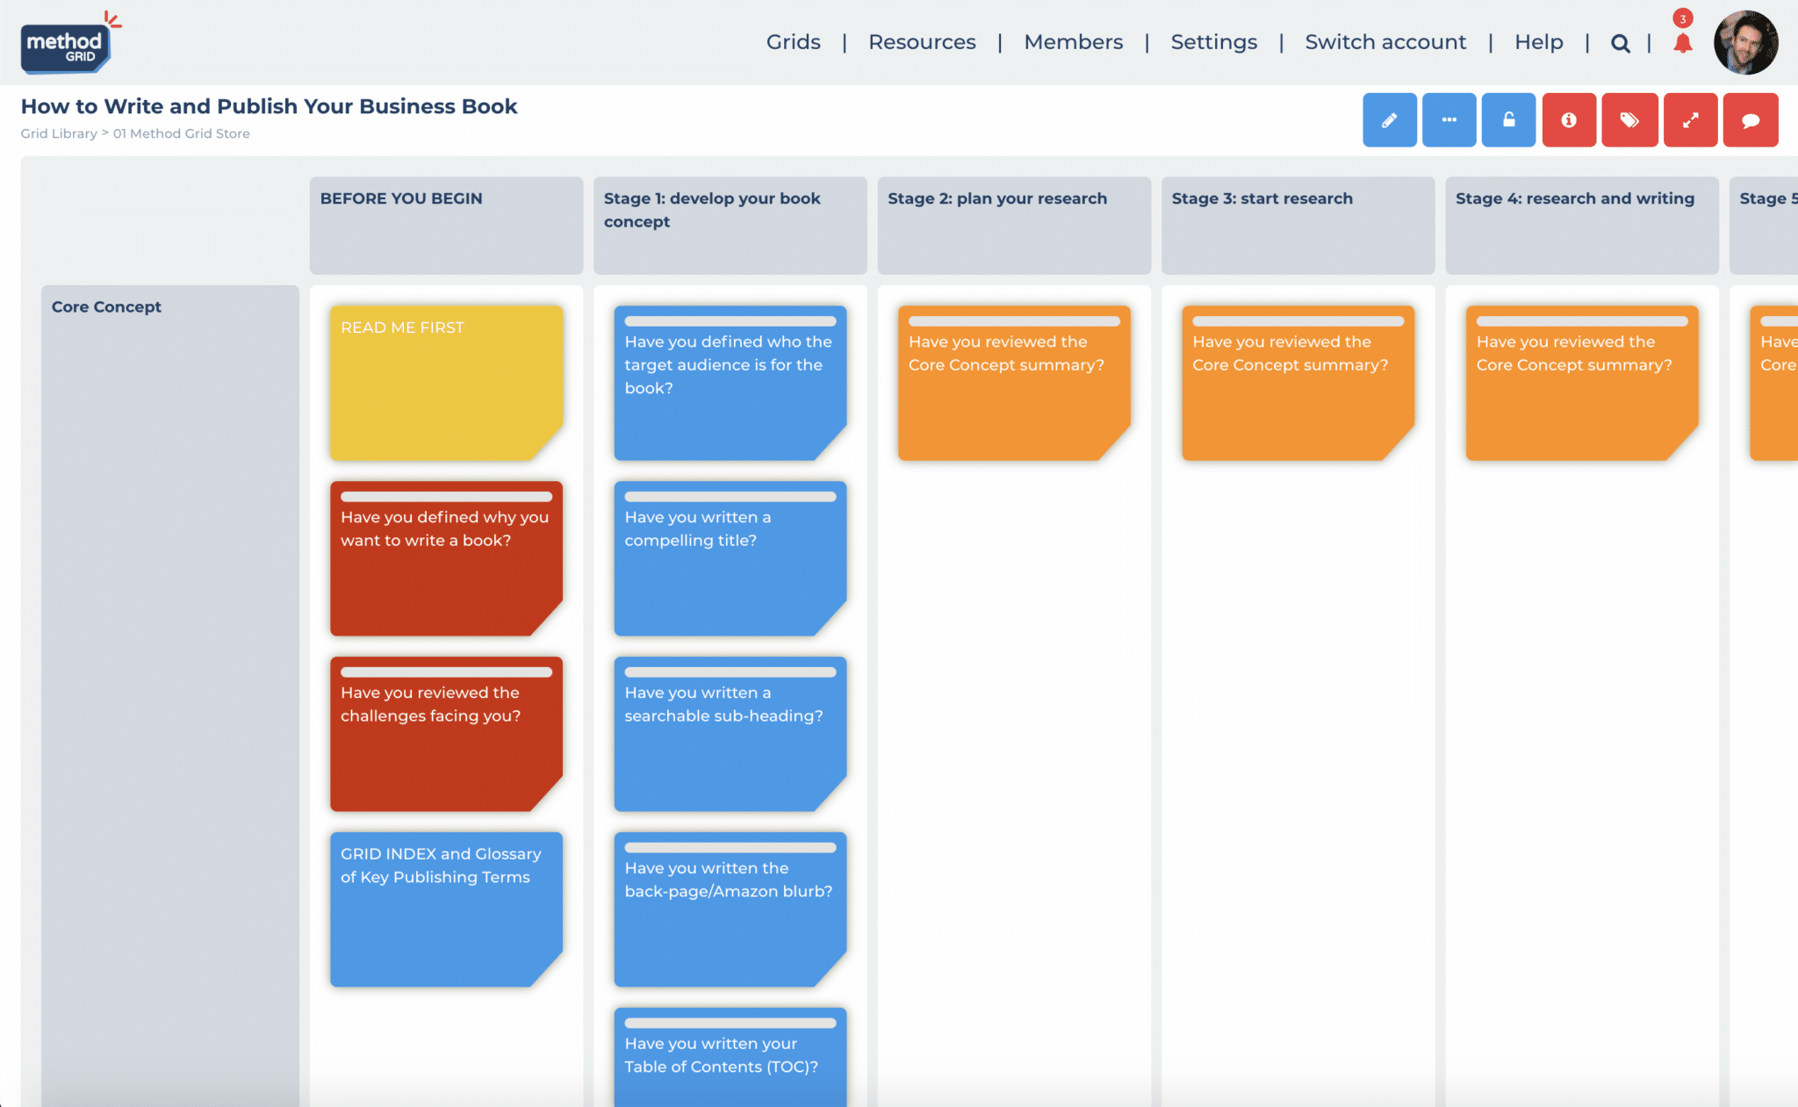Select the BEFORE YOU BEGIN column header
Screen dimensions: 1798x1107
click(x=446, y=226)
